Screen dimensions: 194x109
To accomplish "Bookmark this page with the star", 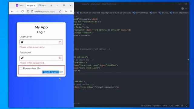I will pyautogui.click(x=60, y=12).
